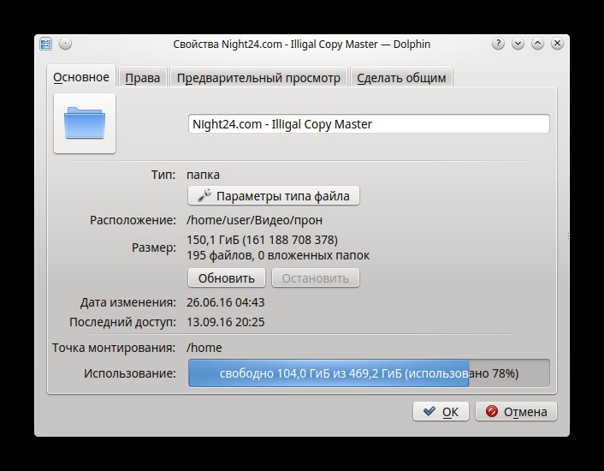
Task: Click the Остановить button
Action: pyautogui.click(x=316, y=278)
